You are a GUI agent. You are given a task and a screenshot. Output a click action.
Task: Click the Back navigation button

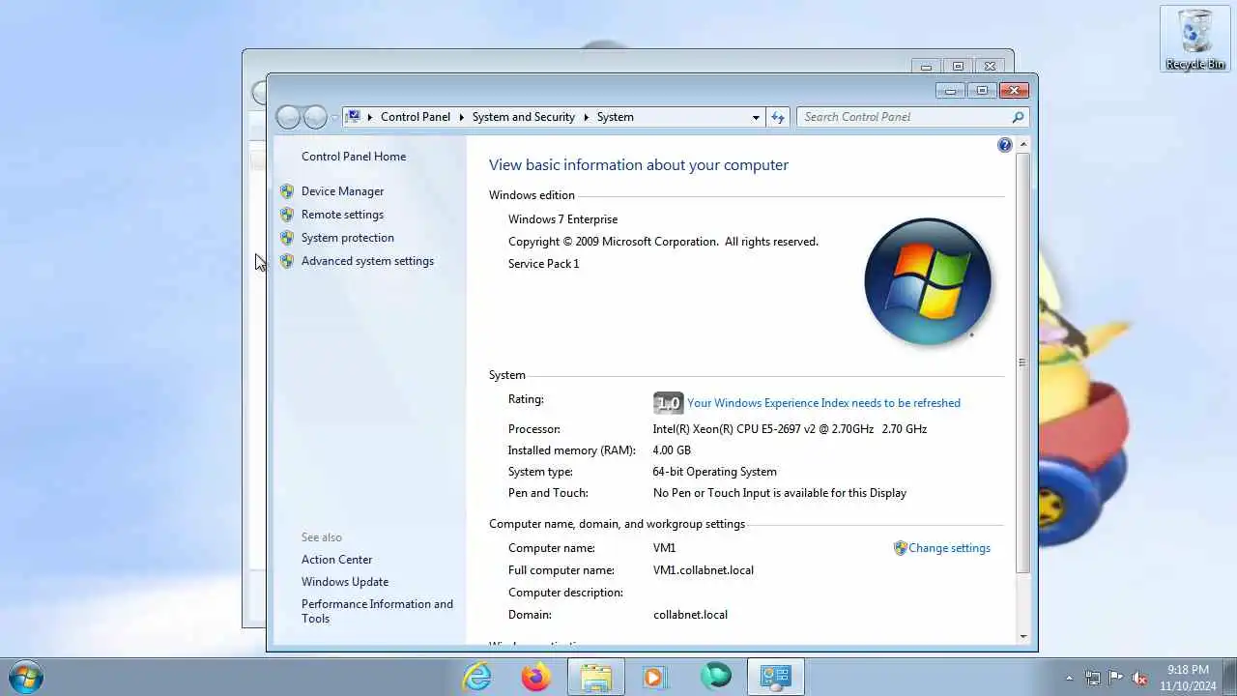[x=288, y=117]
